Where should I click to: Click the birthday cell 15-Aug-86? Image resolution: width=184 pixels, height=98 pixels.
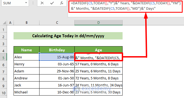click(57, 57)
